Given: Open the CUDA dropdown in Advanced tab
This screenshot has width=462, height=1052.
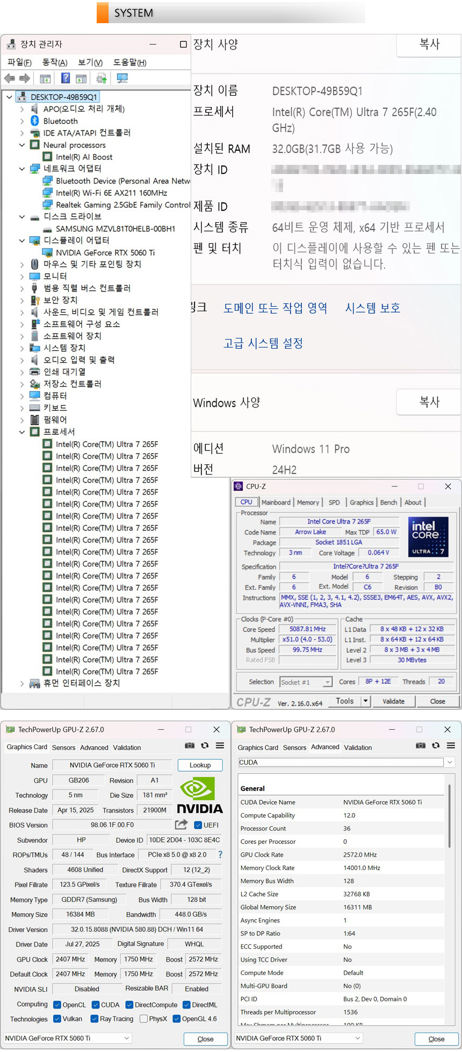Looking at the screenshot, I should (x=449, y=762).
